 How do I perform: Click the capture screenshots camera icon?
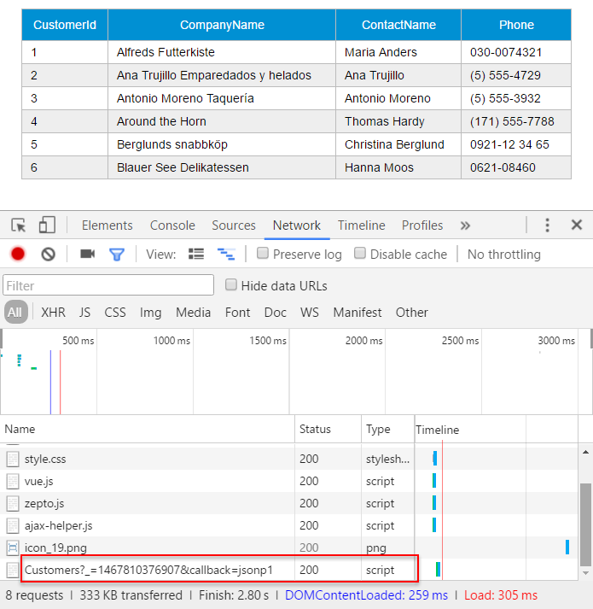click(x=87, y=254)
